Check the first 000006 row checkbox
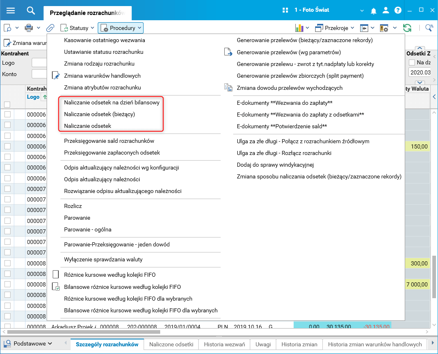The image size is (438, 354). tap(8, 114)
